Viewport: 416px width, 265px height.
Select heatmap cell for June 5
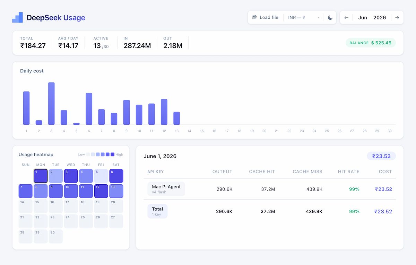pyautogui.click(x=101, y=176)
